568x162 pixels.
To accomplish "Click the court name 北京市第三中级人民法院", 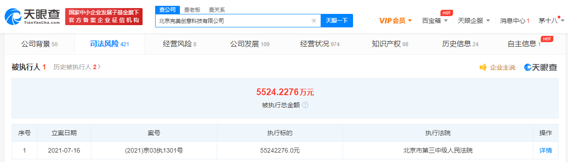I will point(438,150).
